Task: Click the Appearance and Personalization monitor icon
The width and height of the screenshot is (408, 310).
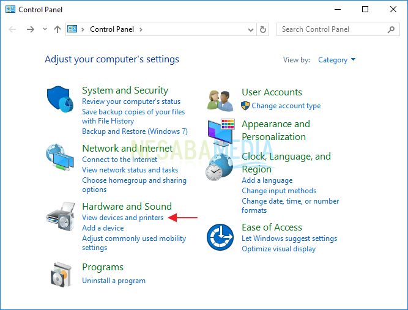Action: click(221, 132)
